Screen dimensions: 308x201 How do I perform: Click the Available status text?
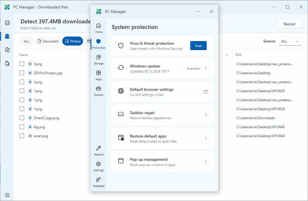tap(193, 69)
